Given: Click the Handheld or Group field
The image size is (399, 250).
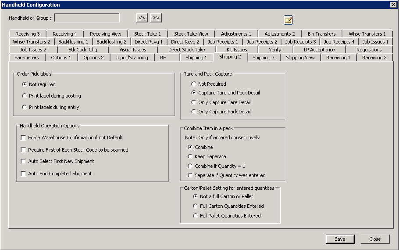Looking at the screenshot, I should 86,18.
